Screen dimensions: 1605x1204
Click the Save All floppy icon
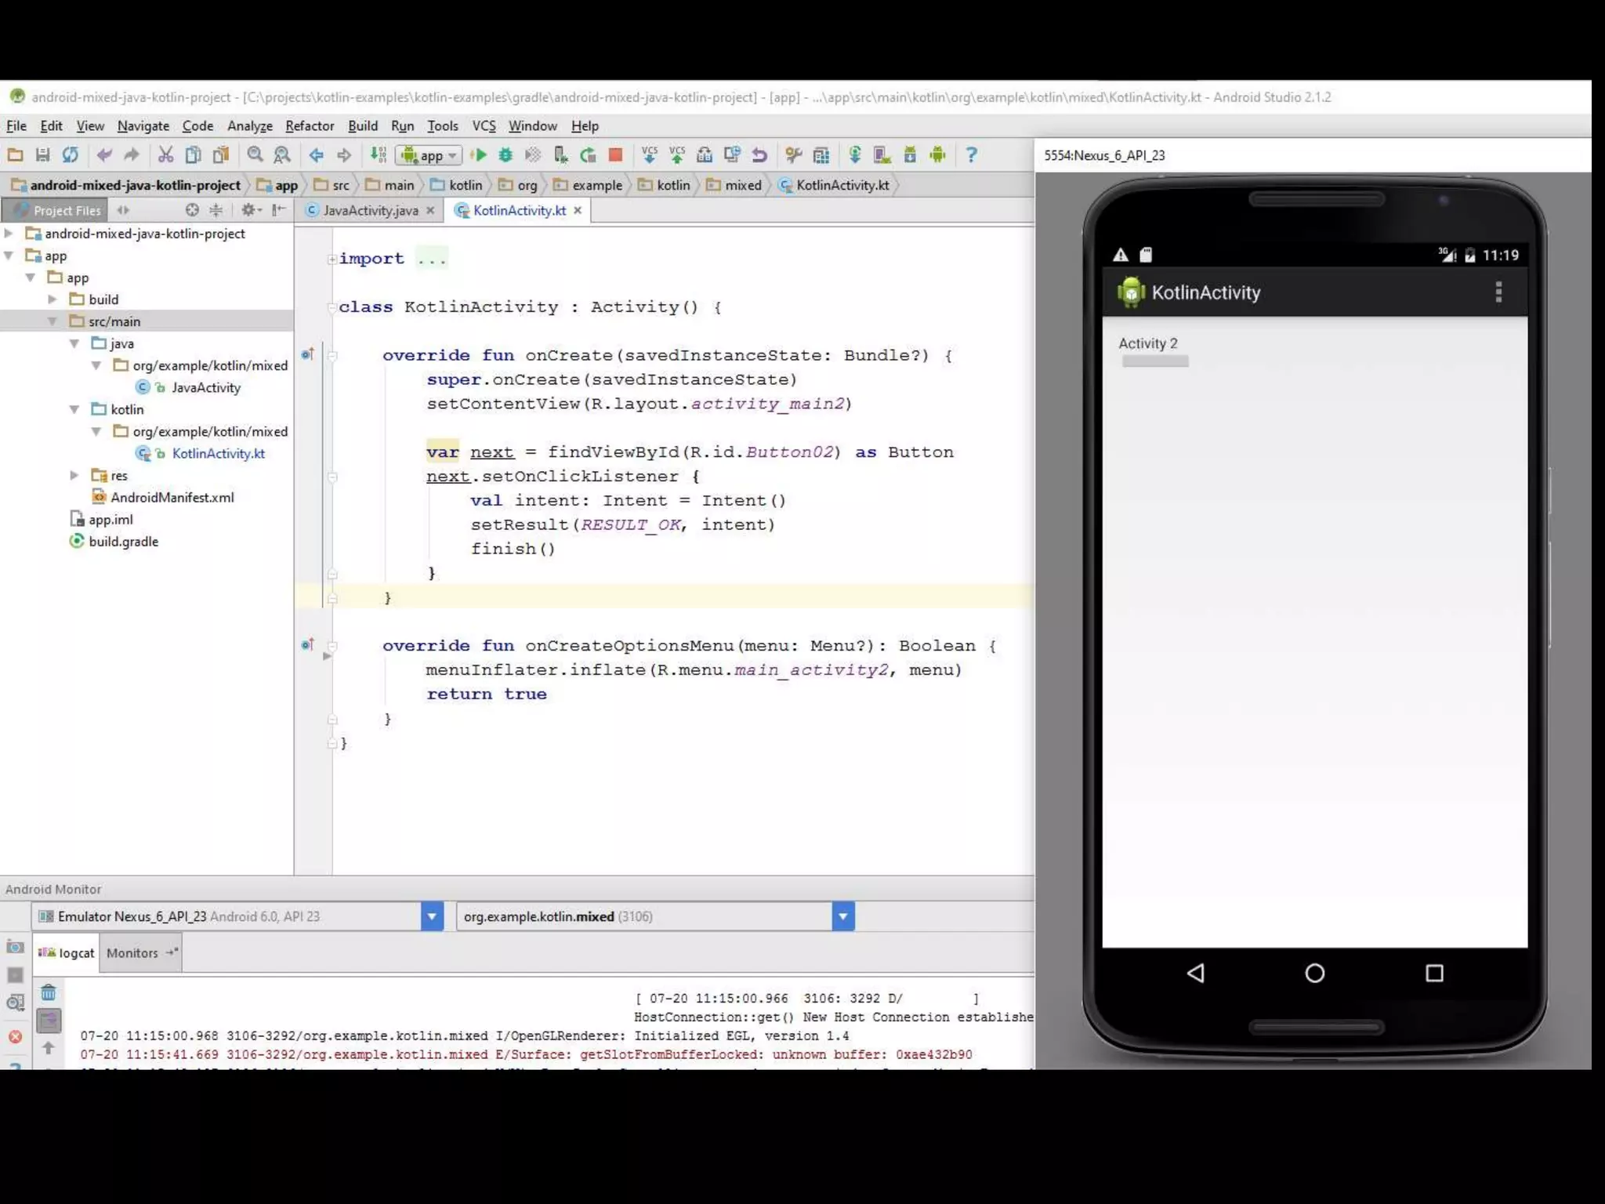click(x=43, y=155)
